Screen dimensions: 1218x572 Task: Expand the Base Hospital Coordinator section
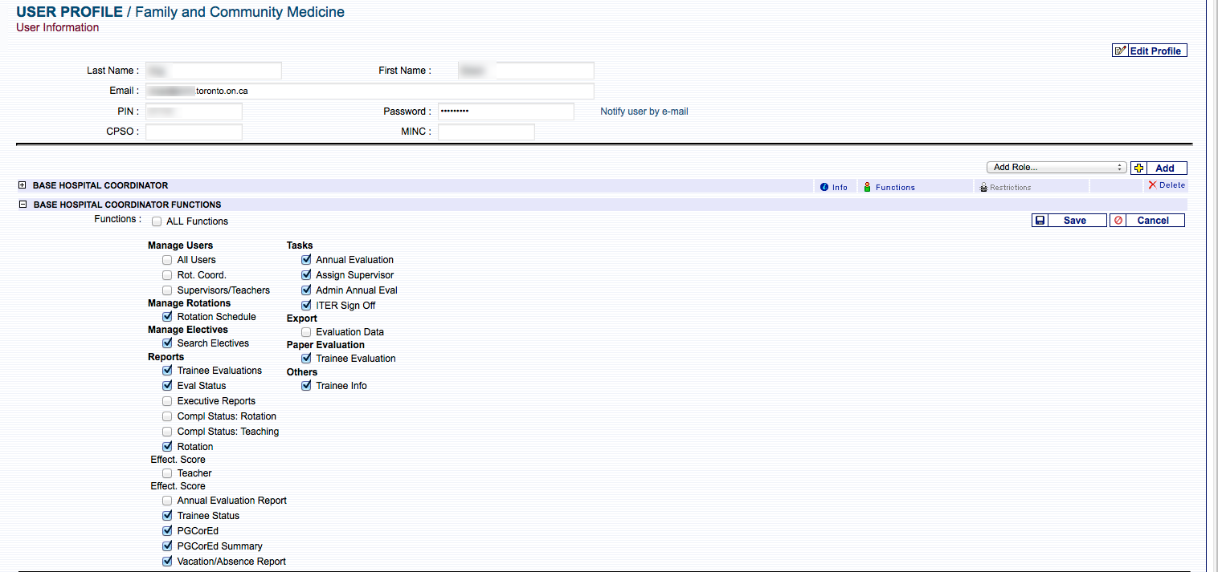click(22, 185)
